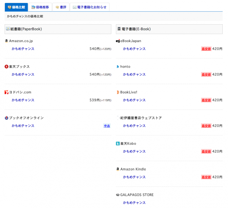Click the 楽天Kobo k logo icon
228x208 pixels.
(x=118, y=144)
